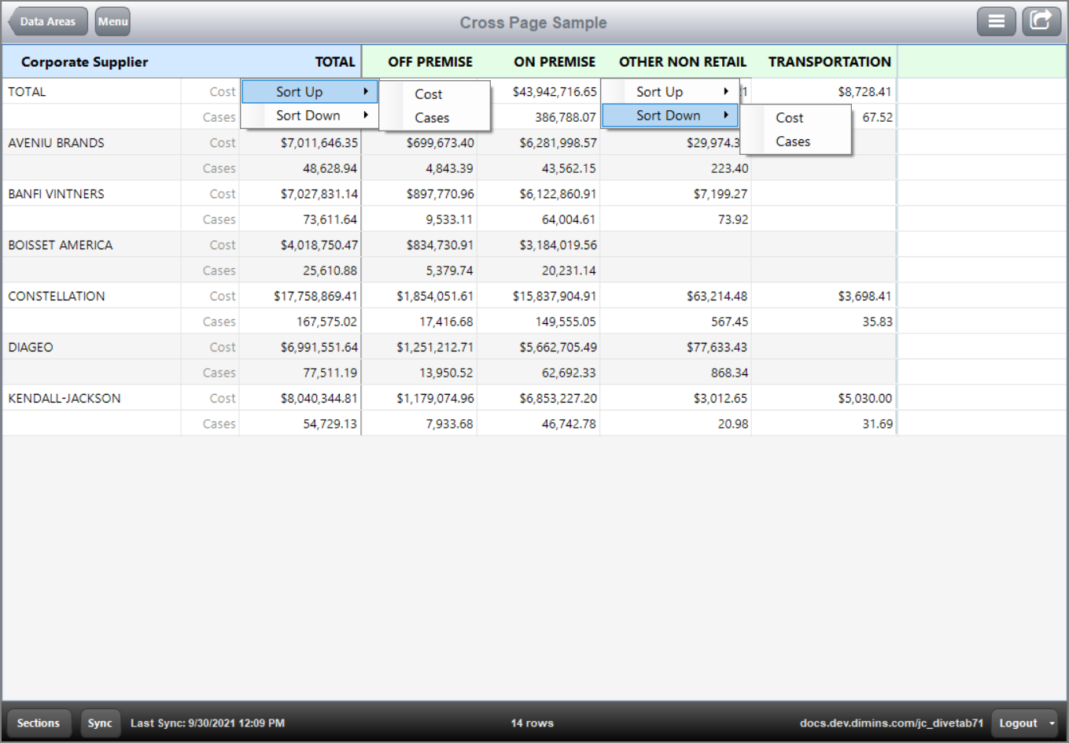Open the hamburger list menu icon
The image size is (1069, 743).
pos(996,21)
